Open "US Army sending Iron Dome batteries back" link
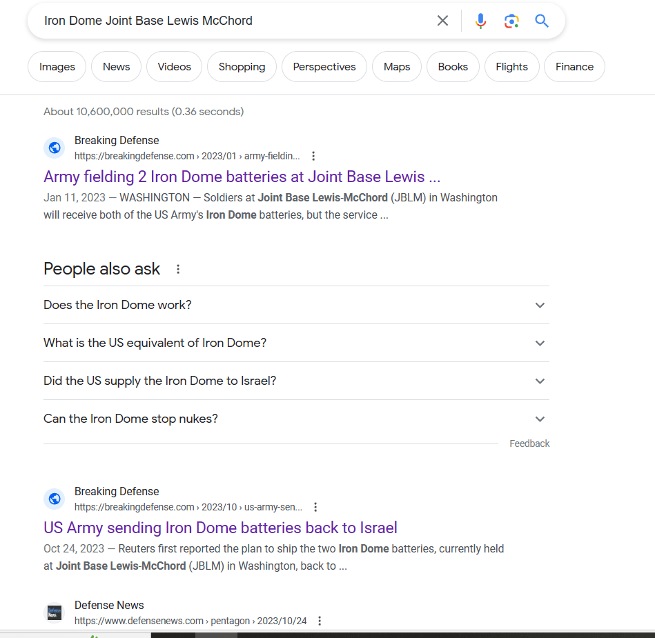Screen dimensions: 655x638 [x=220, y=528]
